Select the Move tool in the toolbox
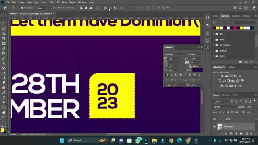258x145 pixels. pos(4,19)
